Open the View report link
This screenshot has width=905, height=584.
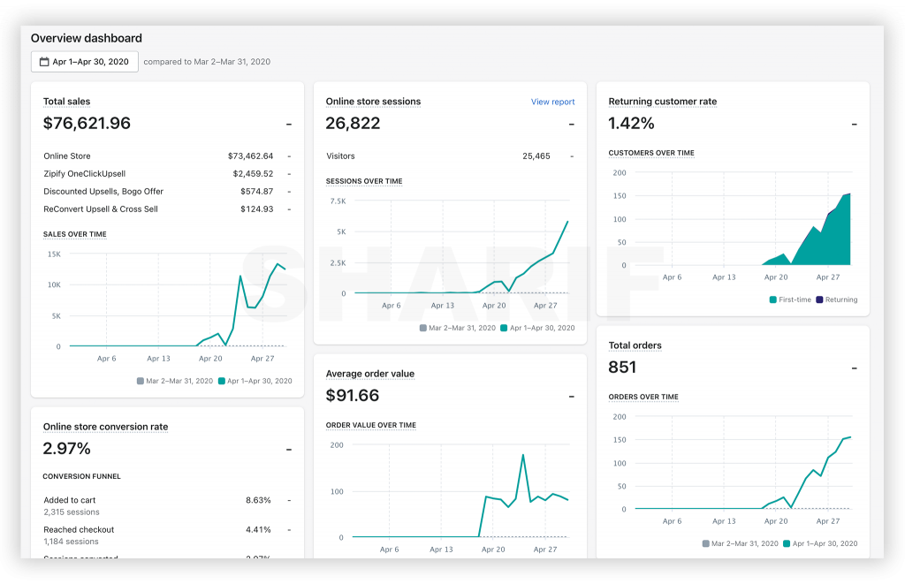[x=552, y=102]
